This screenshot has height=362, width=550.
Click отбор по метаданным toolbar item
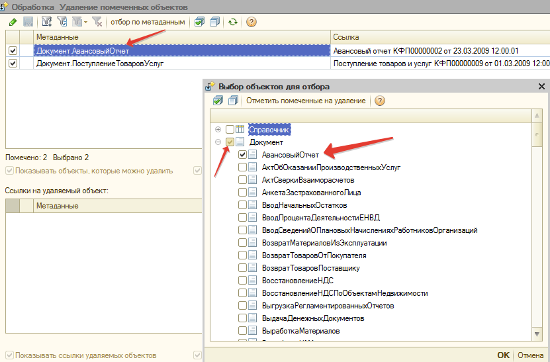pyautogui.click(x=148, y=22)
